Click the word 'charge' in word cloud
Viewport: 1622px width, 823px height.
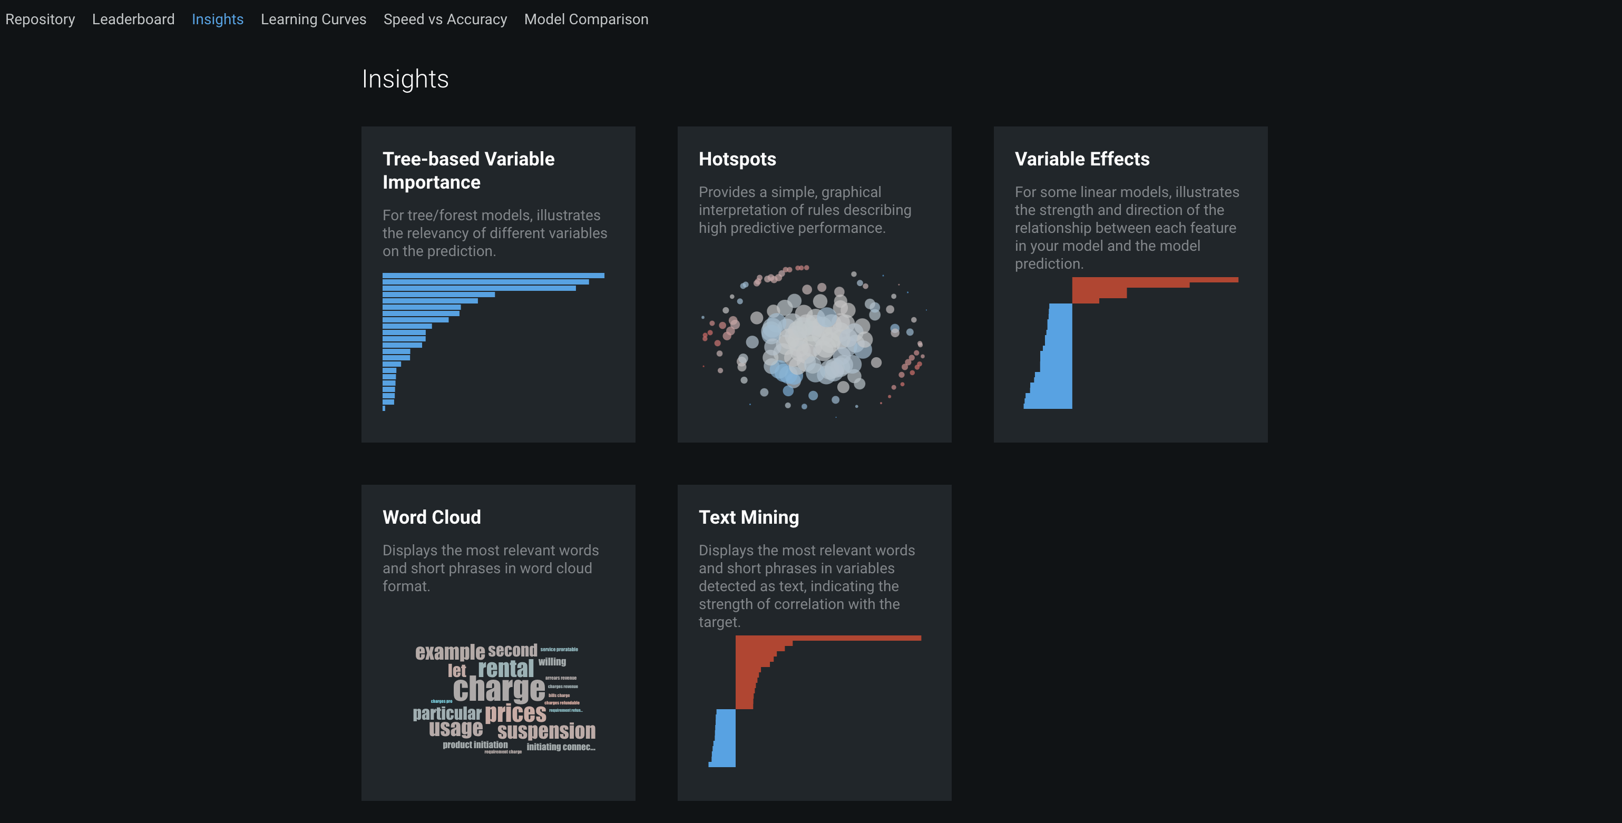[499, 690]
